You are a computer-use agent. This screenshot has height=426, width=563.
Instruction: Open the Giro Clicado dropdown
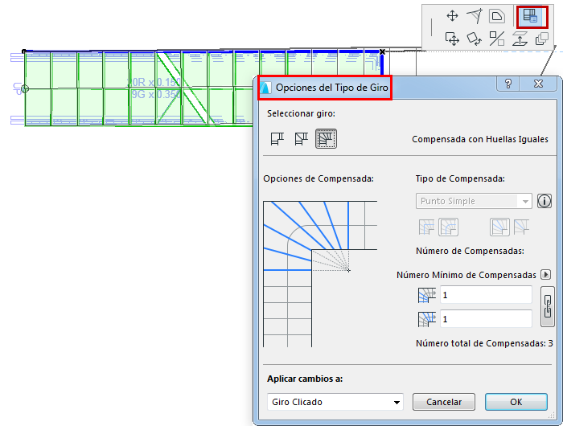click(x=335, y=402)
